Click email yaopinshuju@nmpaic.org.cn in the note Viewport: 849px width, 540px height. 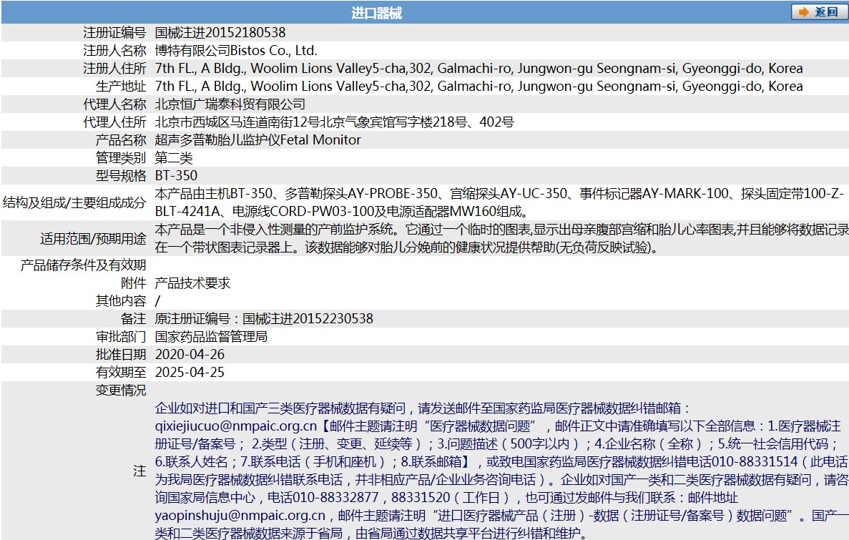tap(240, 515)
